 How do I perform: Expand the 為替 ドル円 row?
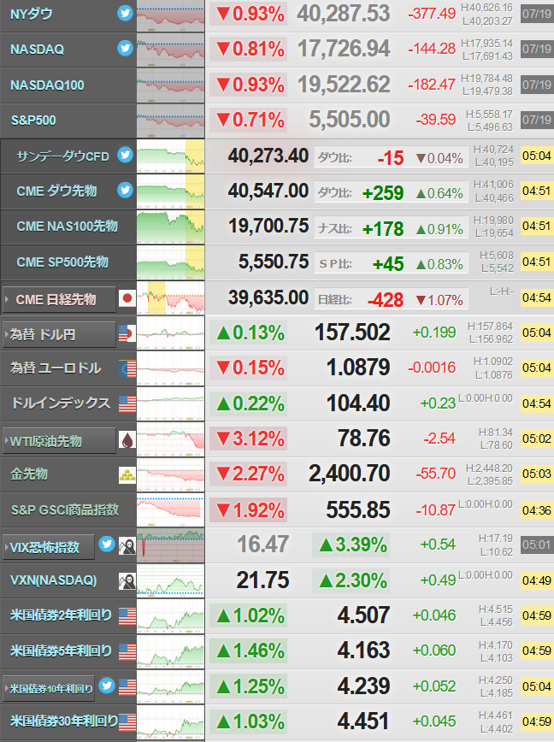(59, 334)
